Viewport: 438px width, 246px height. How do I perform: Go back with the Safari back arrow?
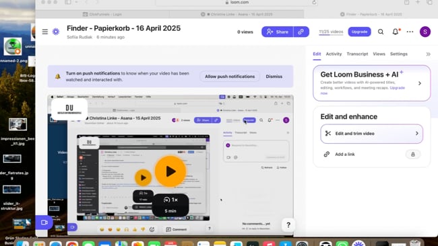[86, 2]
